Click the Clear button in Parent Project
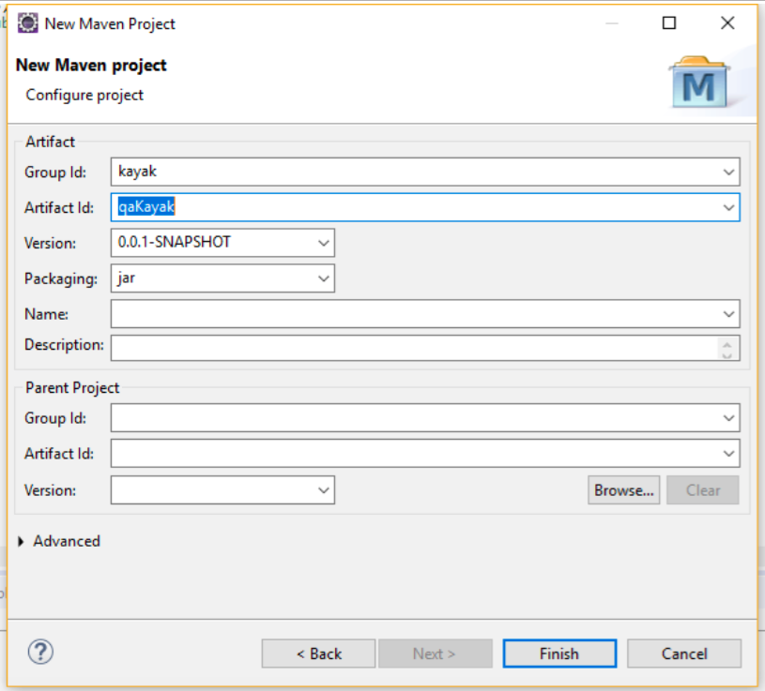Image resolution: width=765 pixels, height=691 pixels. coord(703,490)
